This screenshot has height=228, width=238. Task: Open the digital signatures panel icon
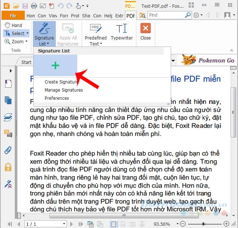coord(8,184)
